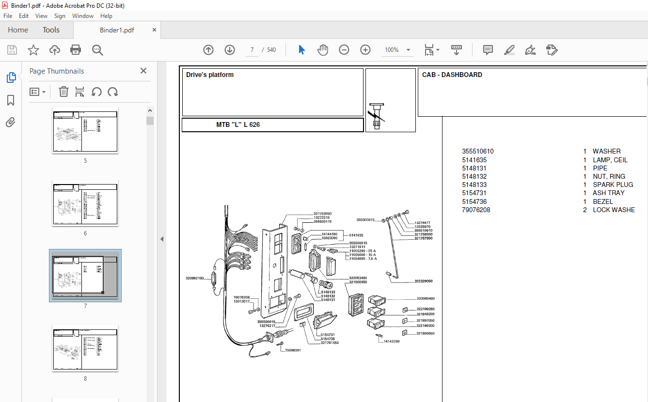Upload the file to cloud storage

pyautogui.click(x=55, y=50)
